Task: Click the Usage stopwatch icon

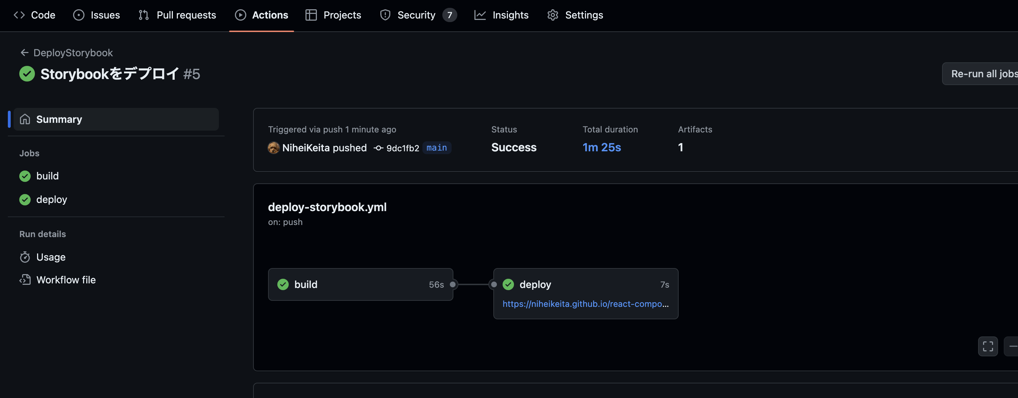Action: 25,257
